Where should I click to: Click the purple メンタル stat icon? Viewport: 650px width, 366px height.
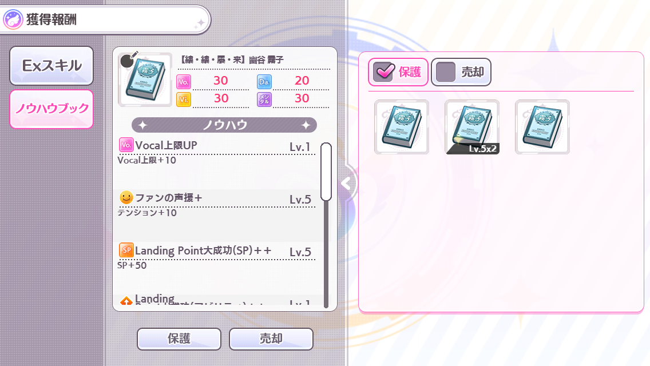coord(264,100)
